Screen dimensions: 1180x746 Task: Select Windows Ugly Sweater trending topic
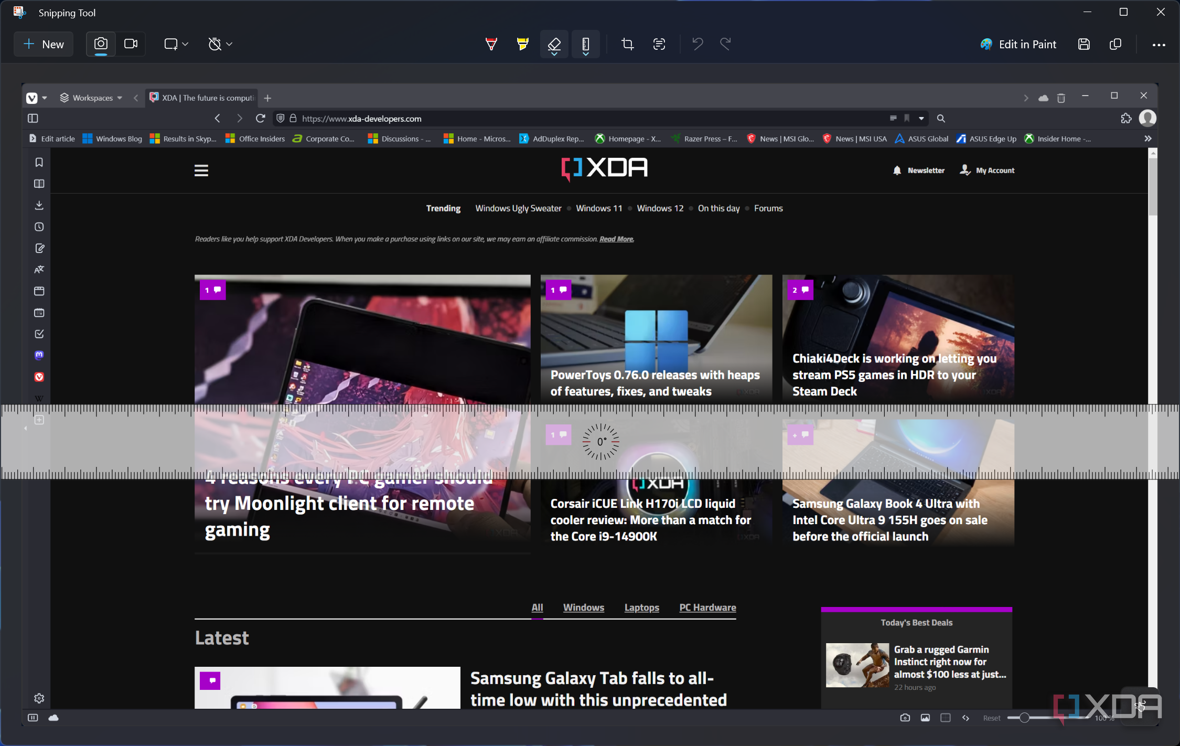518,209
